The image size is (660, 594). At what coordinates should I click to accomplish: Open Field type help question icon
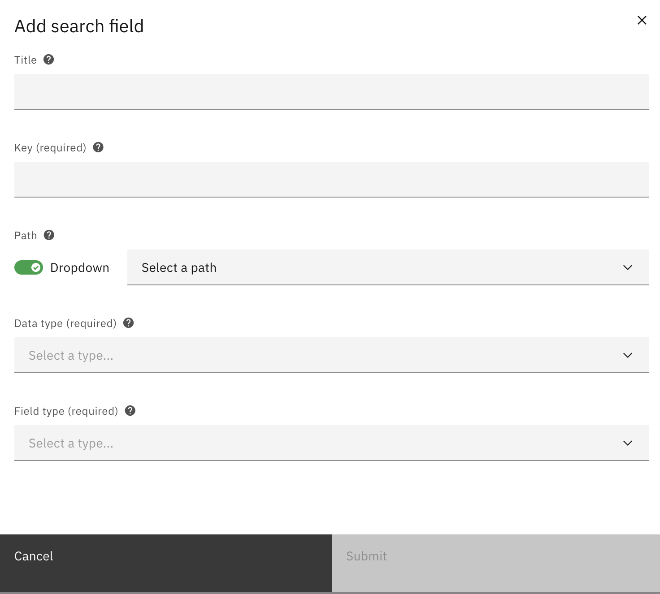(x=130, y=411)
